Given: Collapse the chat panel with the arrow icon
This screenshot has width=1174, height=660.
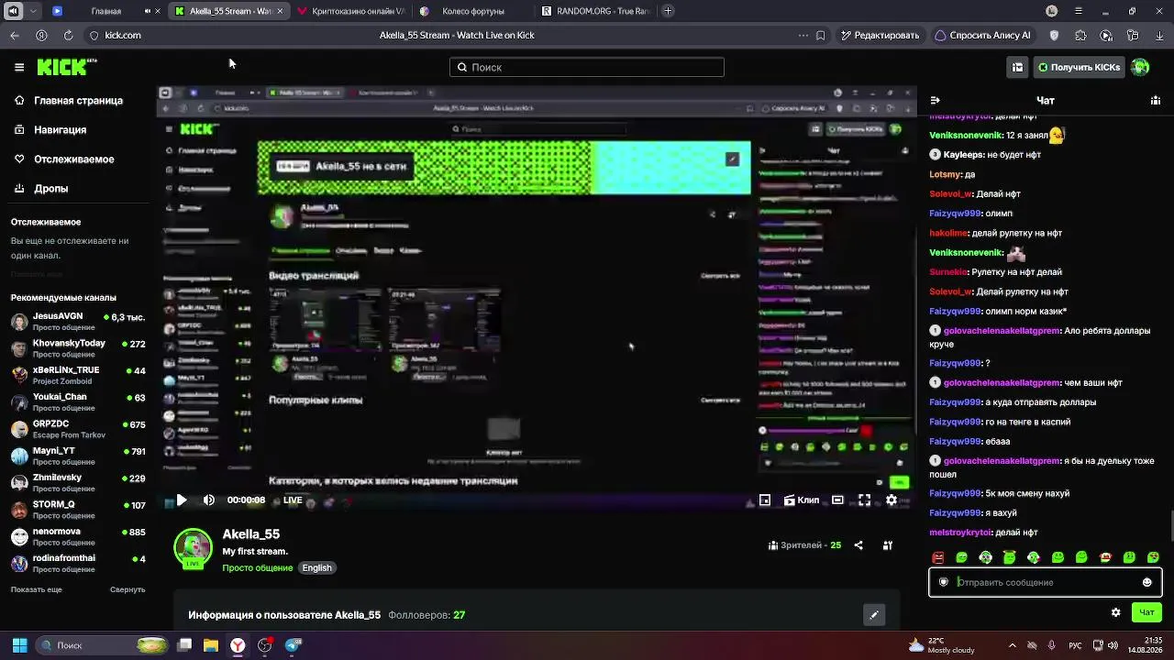Looking at the screenshot, I should [x=936, y=101].
